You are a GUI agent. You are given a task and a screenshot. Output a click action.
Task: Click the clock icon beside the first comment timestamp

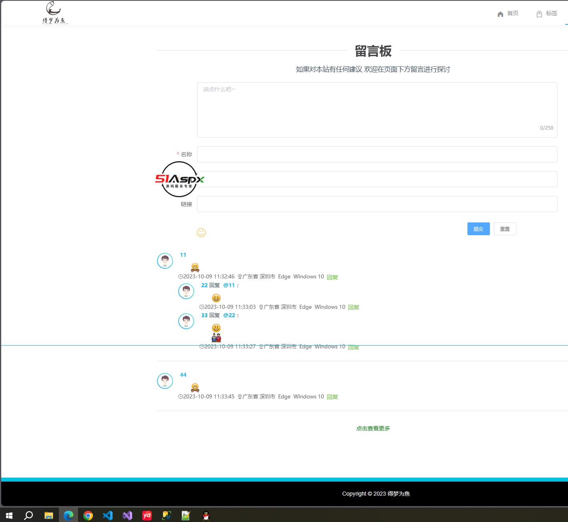180,276
